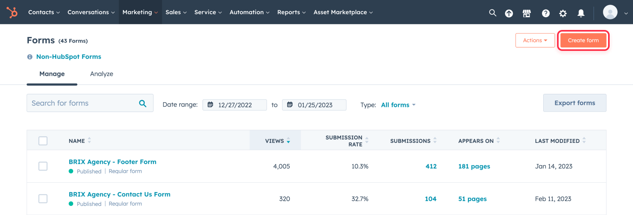Open the Non-HubSpot Forms link
The image size is (633, 215).
pyautogui.click(x=69, y=57)
